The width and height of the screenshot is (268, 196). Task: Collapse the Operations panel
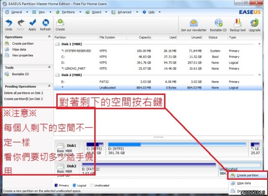(x=49, y=36)
